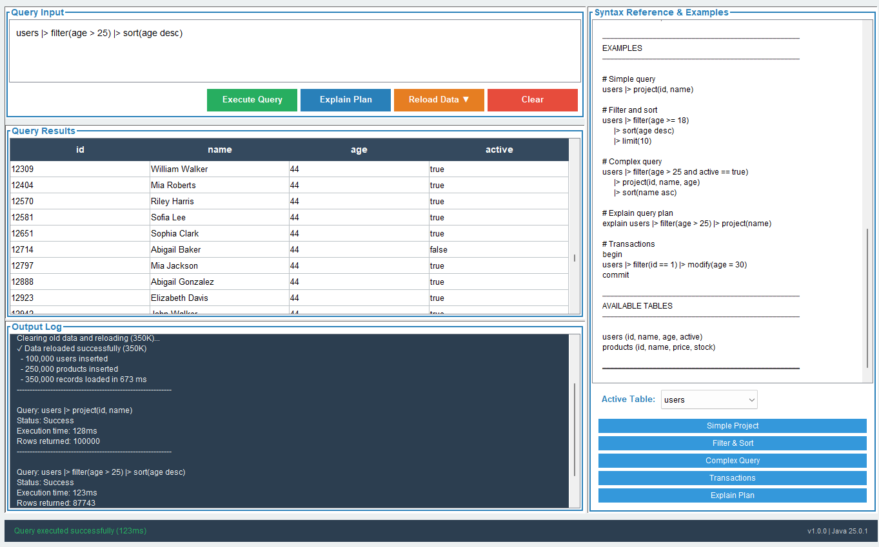The width and height of the screenshot is (879, 547).
Task: Click the Query Results vertical scrollbar
Action: click(573, 258)
